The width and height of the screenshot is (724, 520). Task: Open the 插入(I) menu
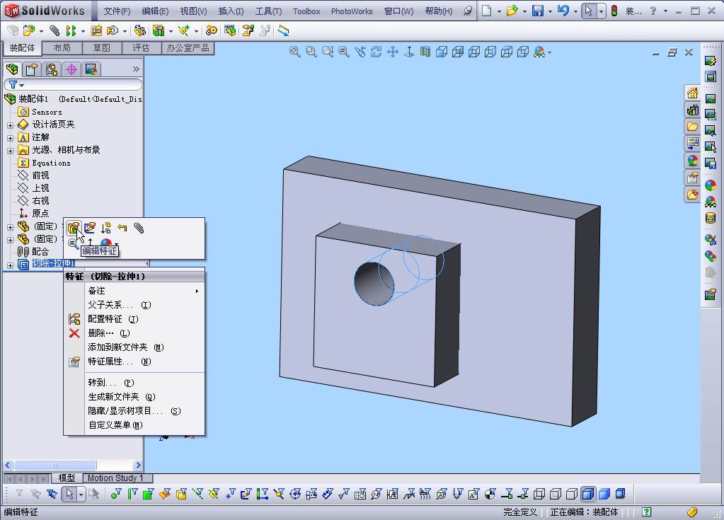[231, 11]
